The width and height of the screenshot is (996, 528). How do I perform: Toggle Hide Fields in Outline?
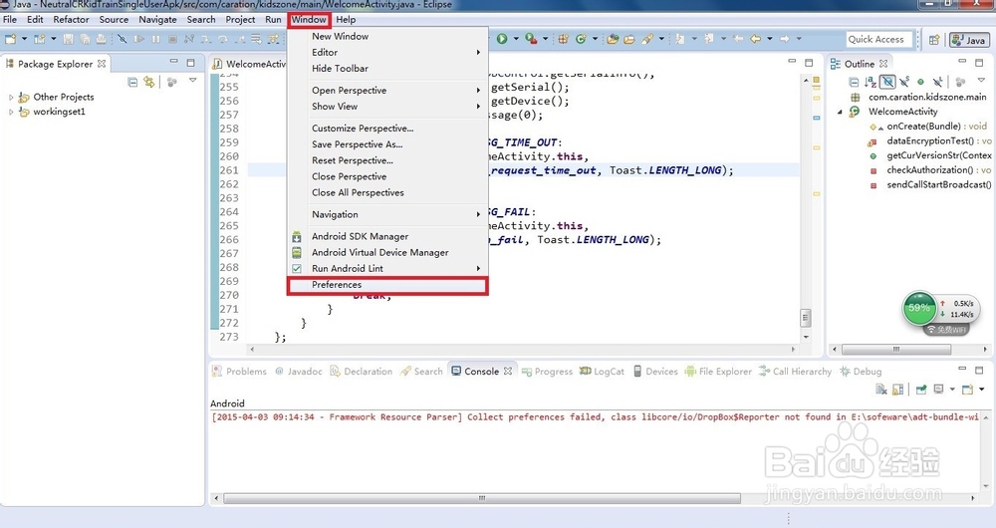click(887, 82)
